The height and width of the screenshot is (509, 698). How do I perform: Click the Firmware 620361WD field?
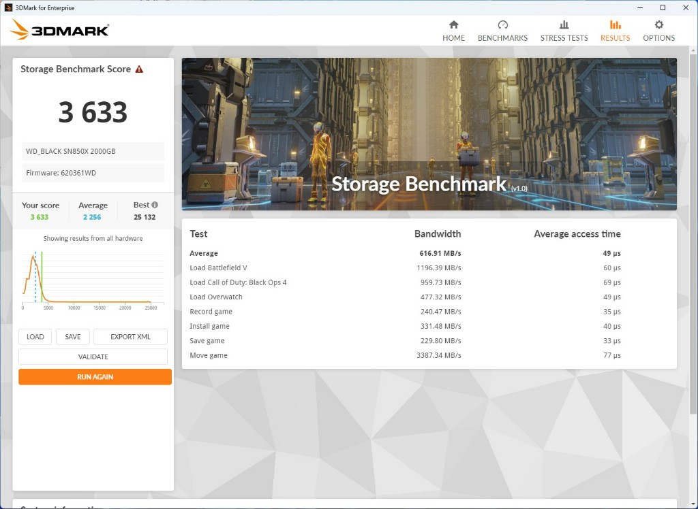(93, 173)
